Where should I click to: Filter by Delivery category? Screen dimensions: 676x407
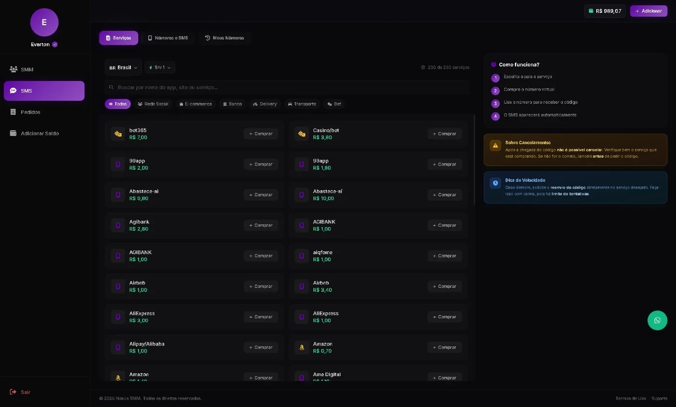point(265,104)
